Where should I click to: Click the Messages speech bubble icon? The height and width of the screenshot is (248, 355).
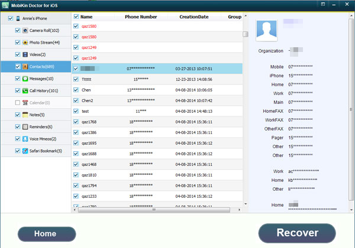click(25, 79)
